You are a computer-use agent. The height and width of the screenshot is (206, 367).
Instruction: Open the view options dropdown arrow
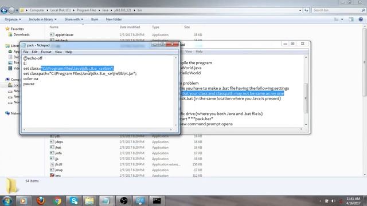click(x=342, y=19)
